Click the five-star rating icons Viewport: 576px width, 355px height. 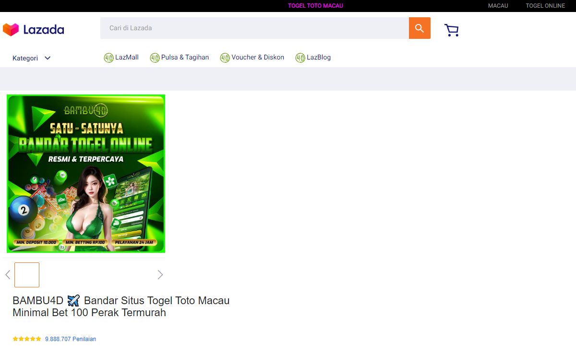click(27, 339)
